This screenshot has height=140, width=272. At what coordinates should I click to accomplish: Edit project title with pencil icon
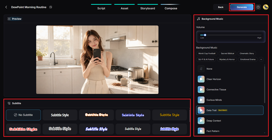coord(50,7)
